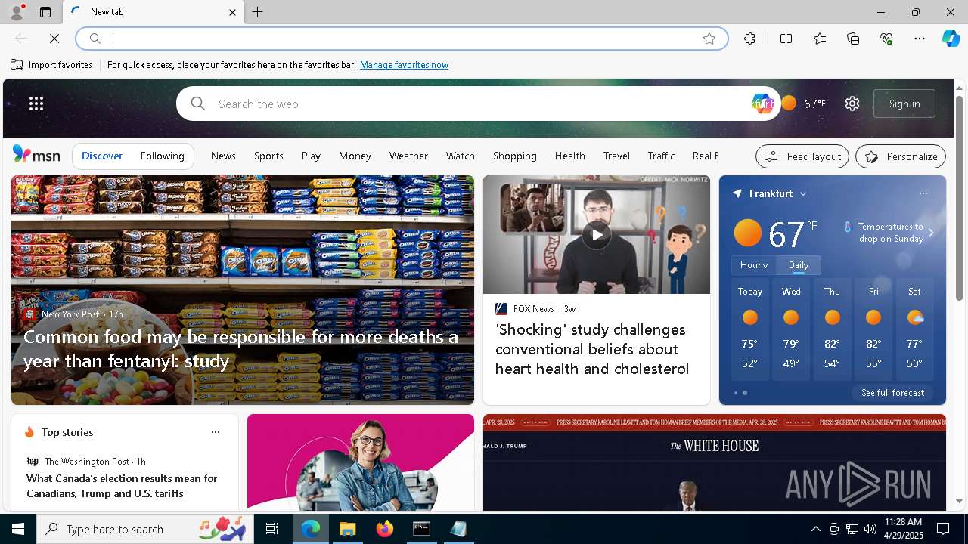
Task: Go to msn logo home
Action: (x=36, y=155)
